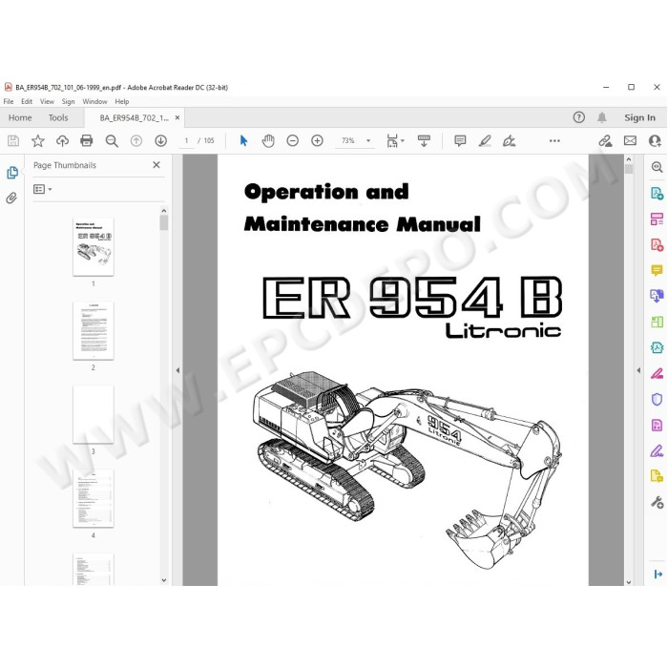Screen dimensions: 668x668
Task: Switch to the Tools tab
Action: coord(58,117)
